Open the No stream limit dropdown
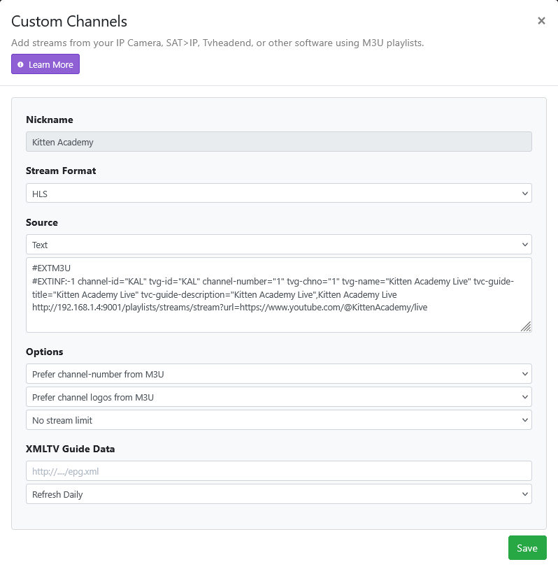The image size is (558, 569). tap(278, 420)
